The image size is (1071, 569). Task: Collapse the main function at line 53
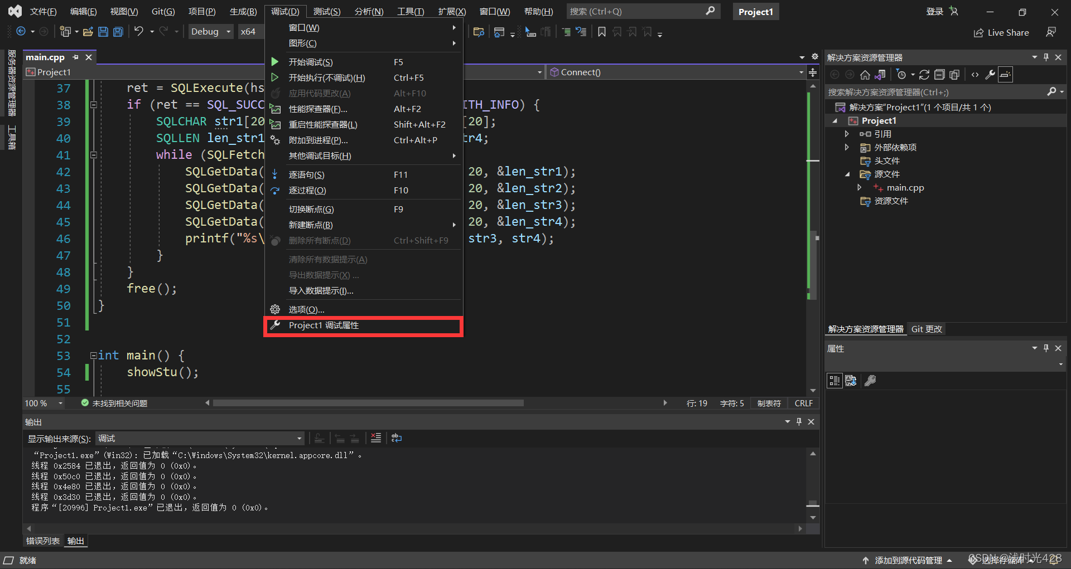[x=94, y=356]
